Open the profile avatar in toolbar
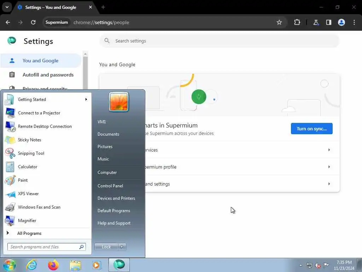Image resolution: width=362 pixels, height=272 pixels. pos(341,22)
